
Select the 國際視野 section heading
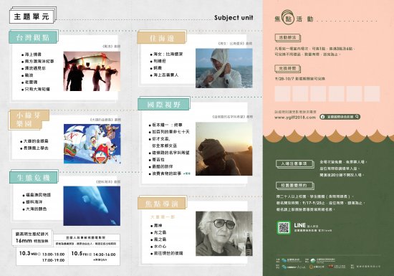[x=164, y=105]
